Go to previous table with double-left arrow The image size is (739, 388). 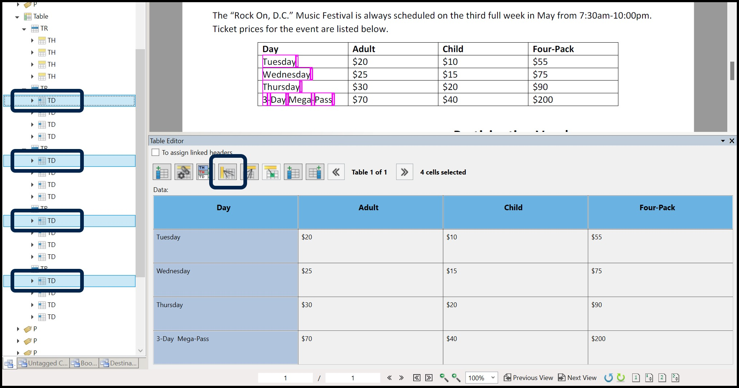[336, 172]
